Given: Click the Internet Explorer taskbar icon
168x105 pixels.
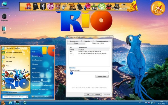Looking at the screenshot, I should point(10,103).
